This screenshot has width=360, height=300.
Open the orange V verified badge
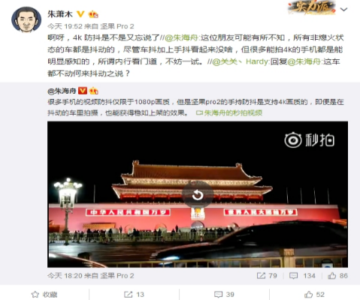coord(80,14)
